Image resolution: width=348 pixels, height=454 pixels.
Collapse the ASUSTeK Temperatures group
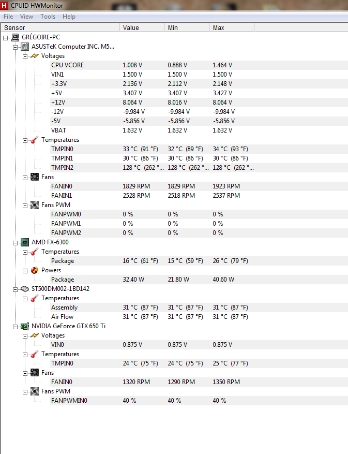pyautogui.click(x=25, y=140)
